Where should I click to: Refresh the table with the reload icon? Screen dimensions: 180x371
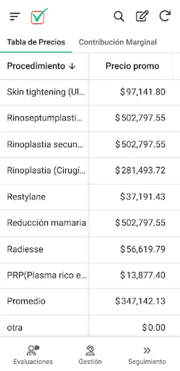pyautogui.click(x=165, y=16)
